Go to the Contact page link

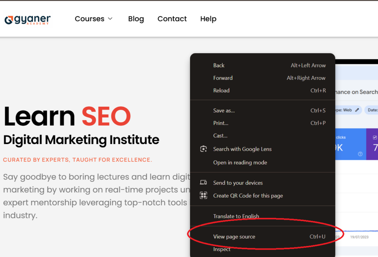172,19
